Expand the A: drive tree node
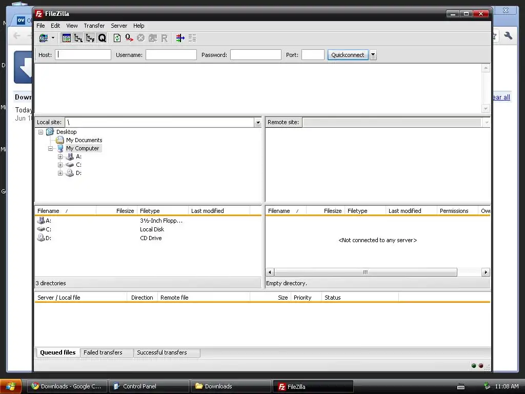 tap(60, 157)
